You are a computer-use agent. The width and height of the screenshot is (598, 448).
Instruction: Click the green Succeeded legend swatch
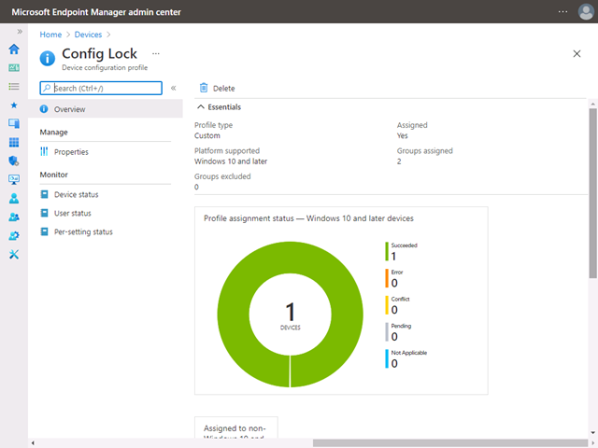coord(387,251)
